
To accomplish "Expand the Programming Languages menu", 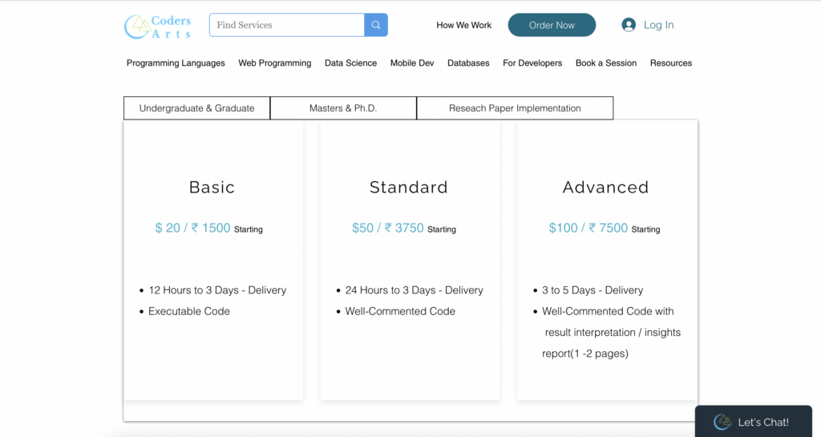I will tap(176, 63).
